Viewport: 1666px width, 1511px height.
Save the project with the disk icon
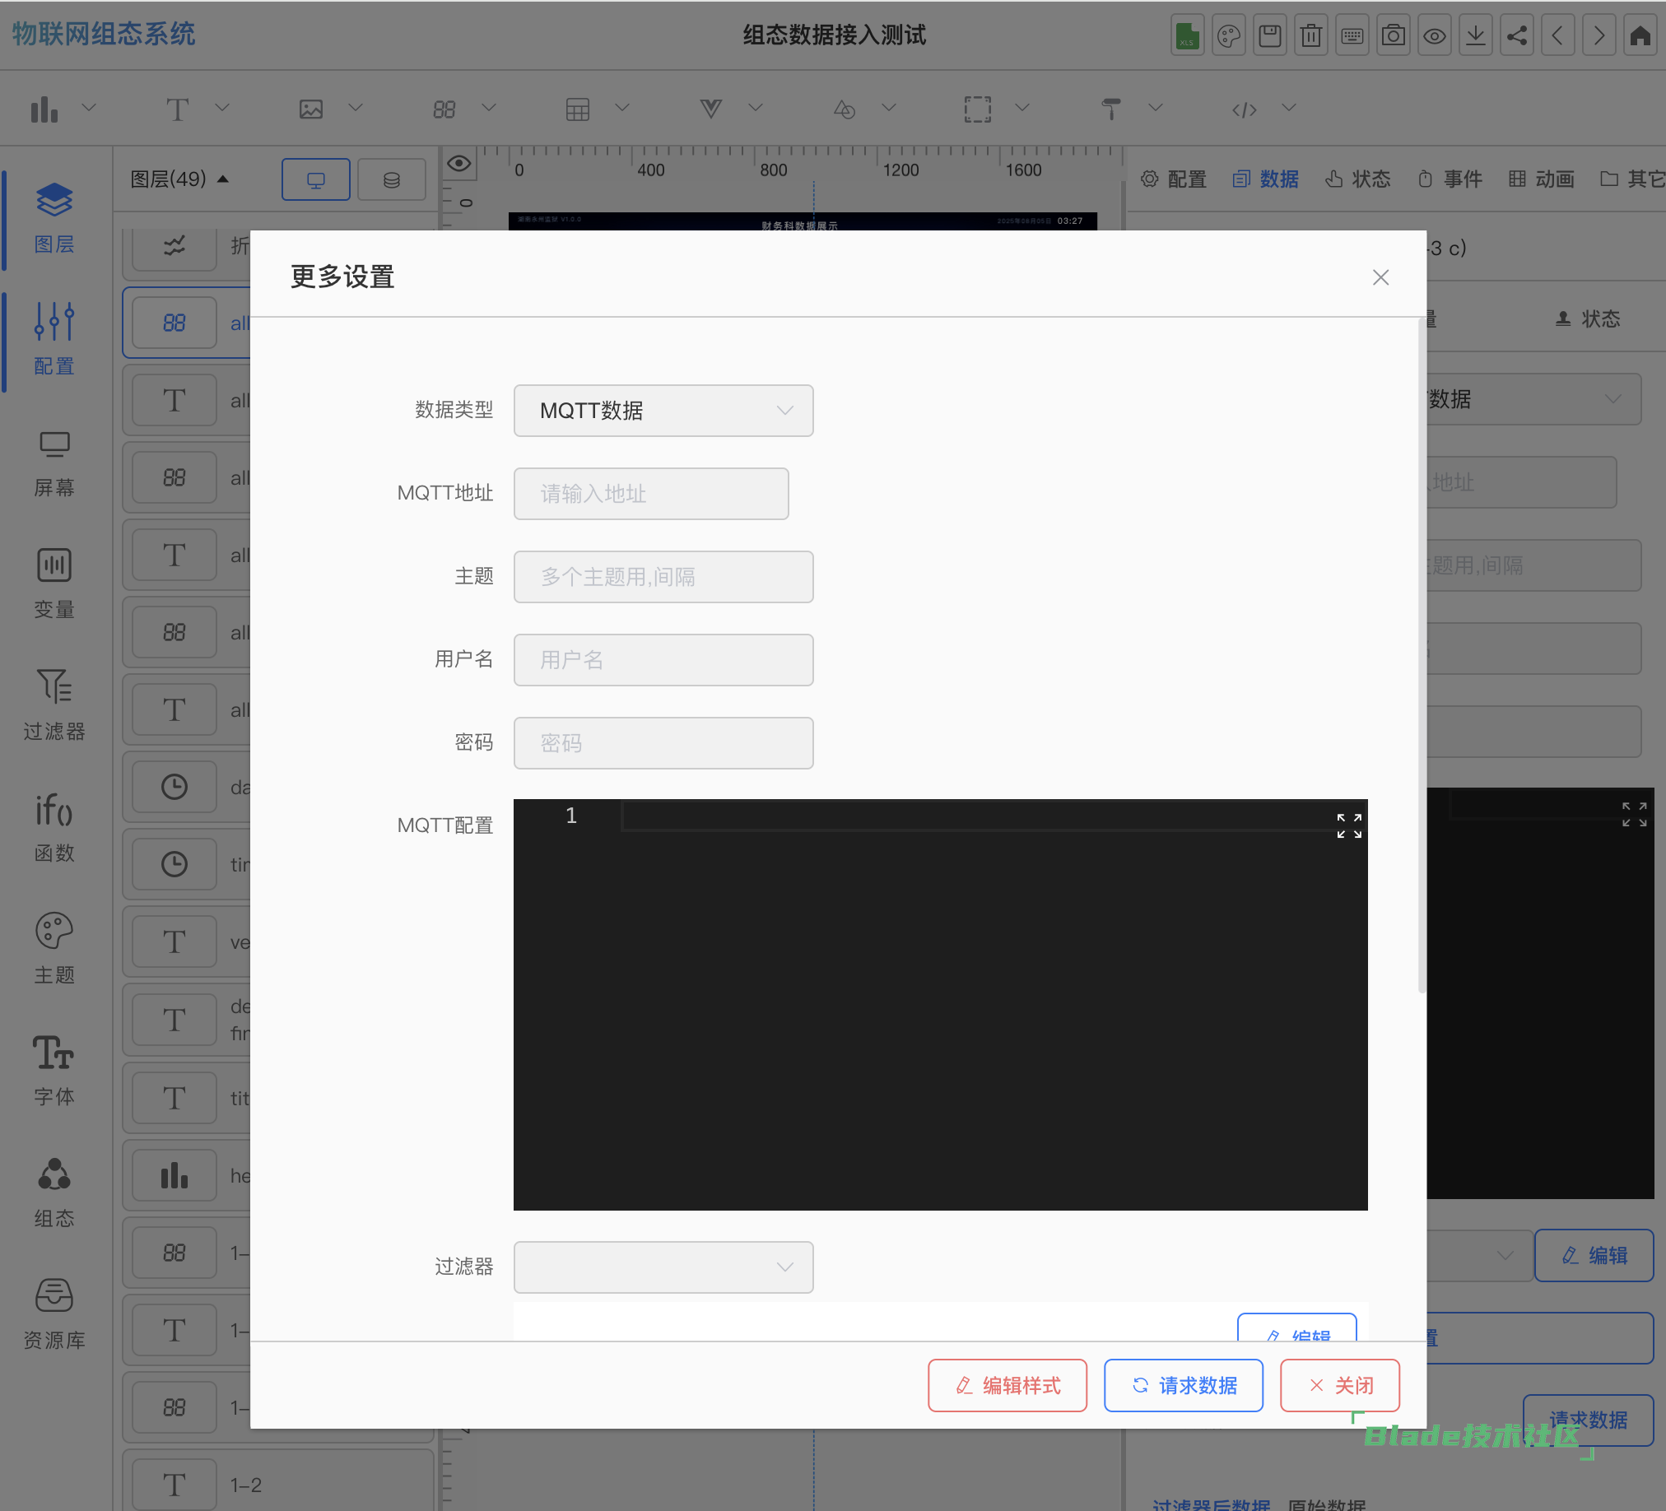[x=1270, y=35]
